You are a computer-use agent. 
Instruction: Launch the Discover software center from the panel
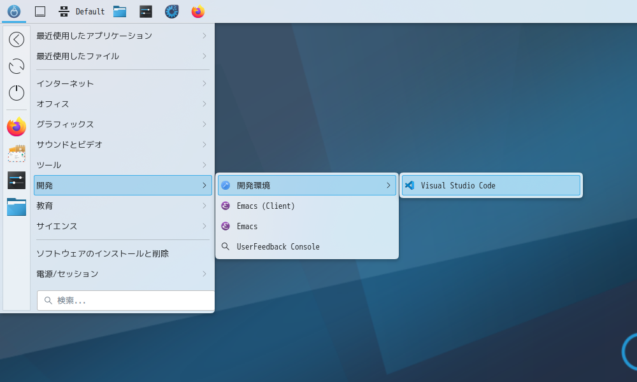[x=172, y=11]
